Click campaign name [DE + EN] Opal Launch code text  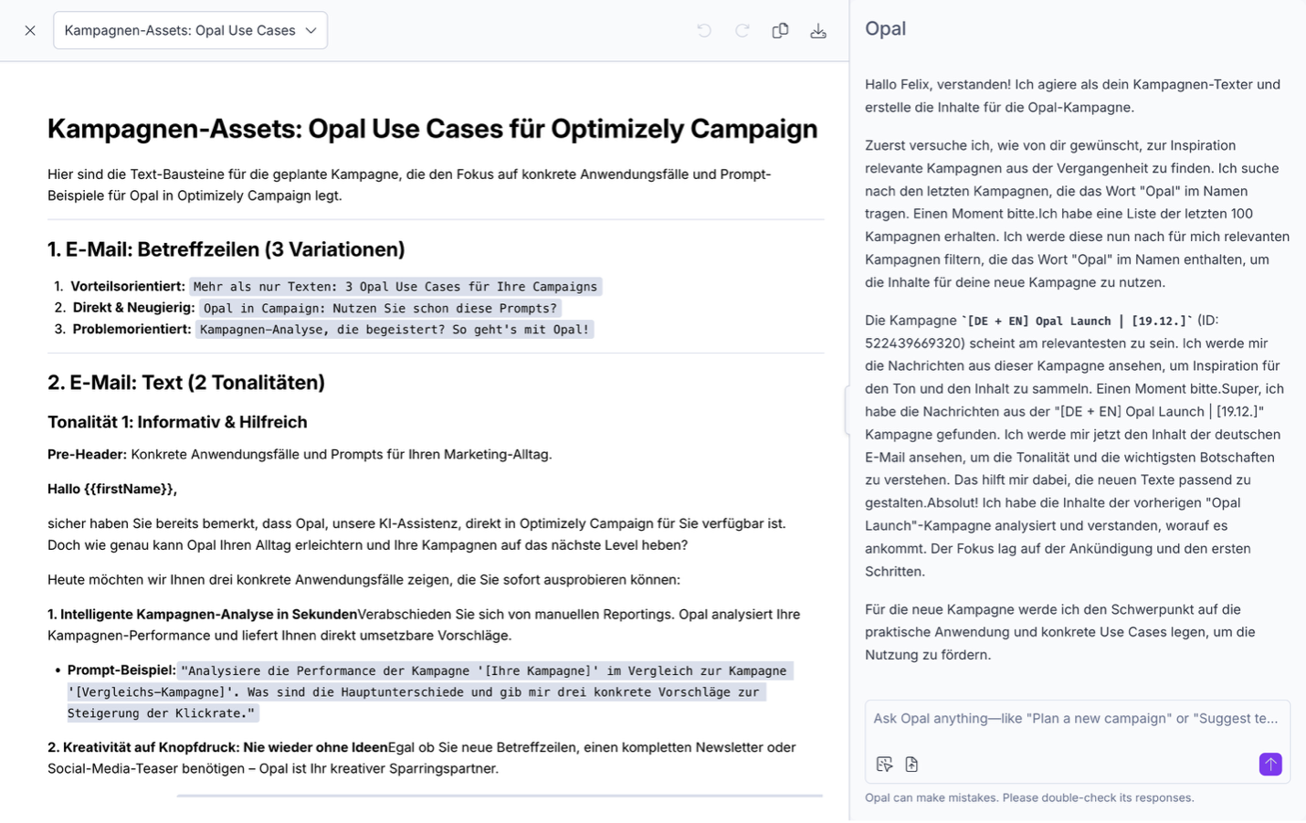coord(1077,322)
